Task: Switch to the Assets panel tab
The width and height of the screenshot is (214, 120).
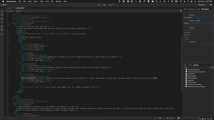Action: click(x=190, y=65)
